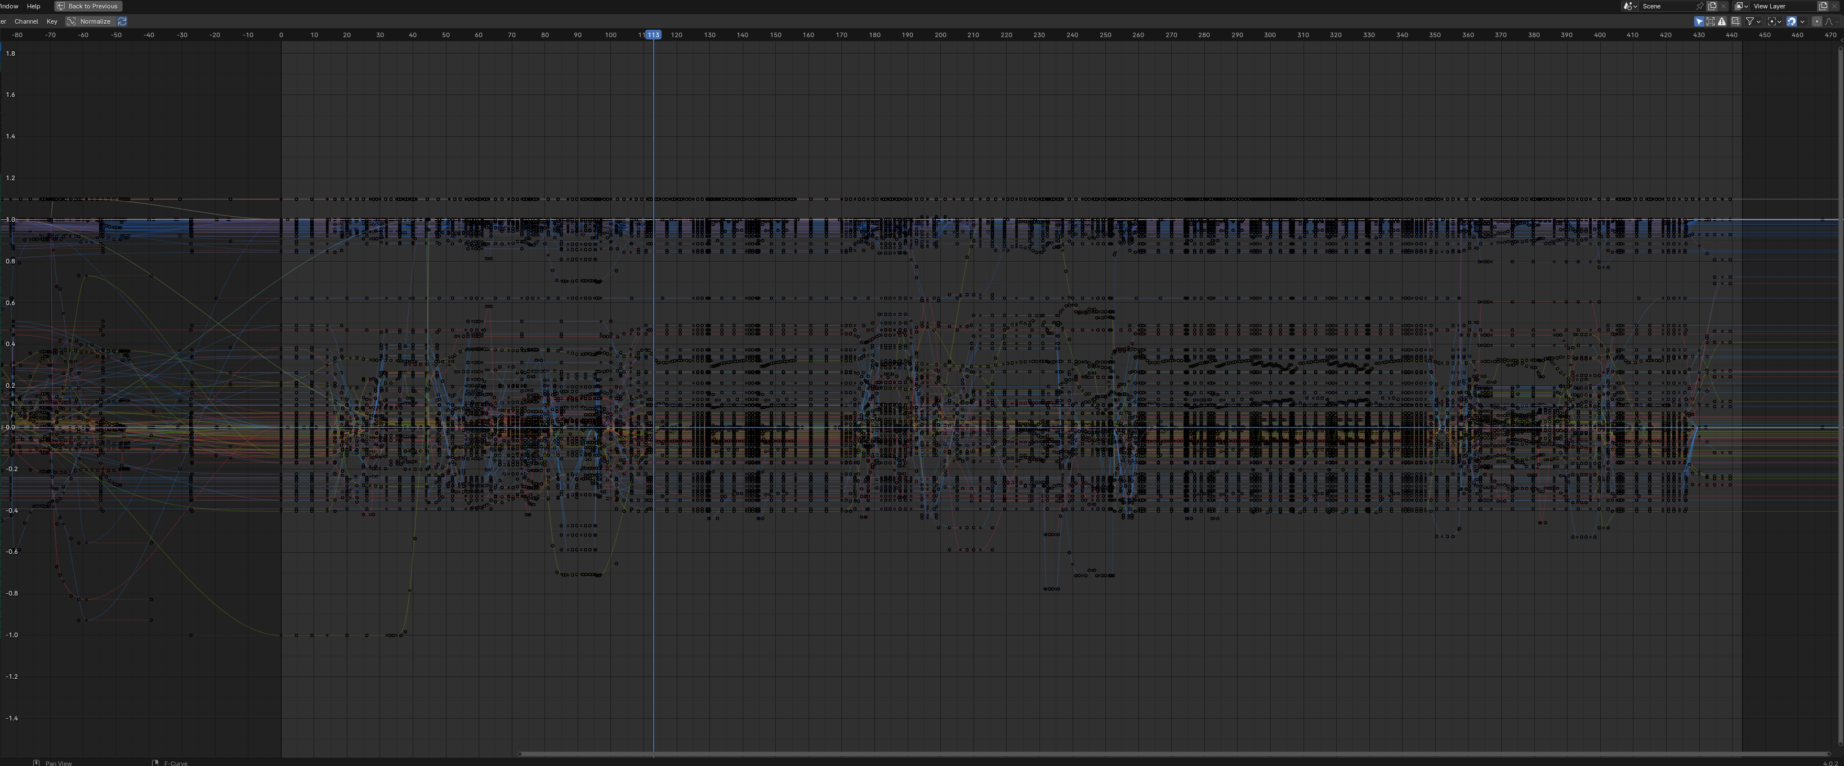
Task: Open the pivot point dropdown
Action: pos(1774,21)
